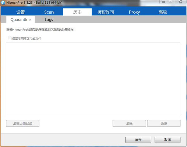The height and width of the screenshot is (147, 187).
Task: Click inside the empty quarantine list
Action: [x=93, y=79]
